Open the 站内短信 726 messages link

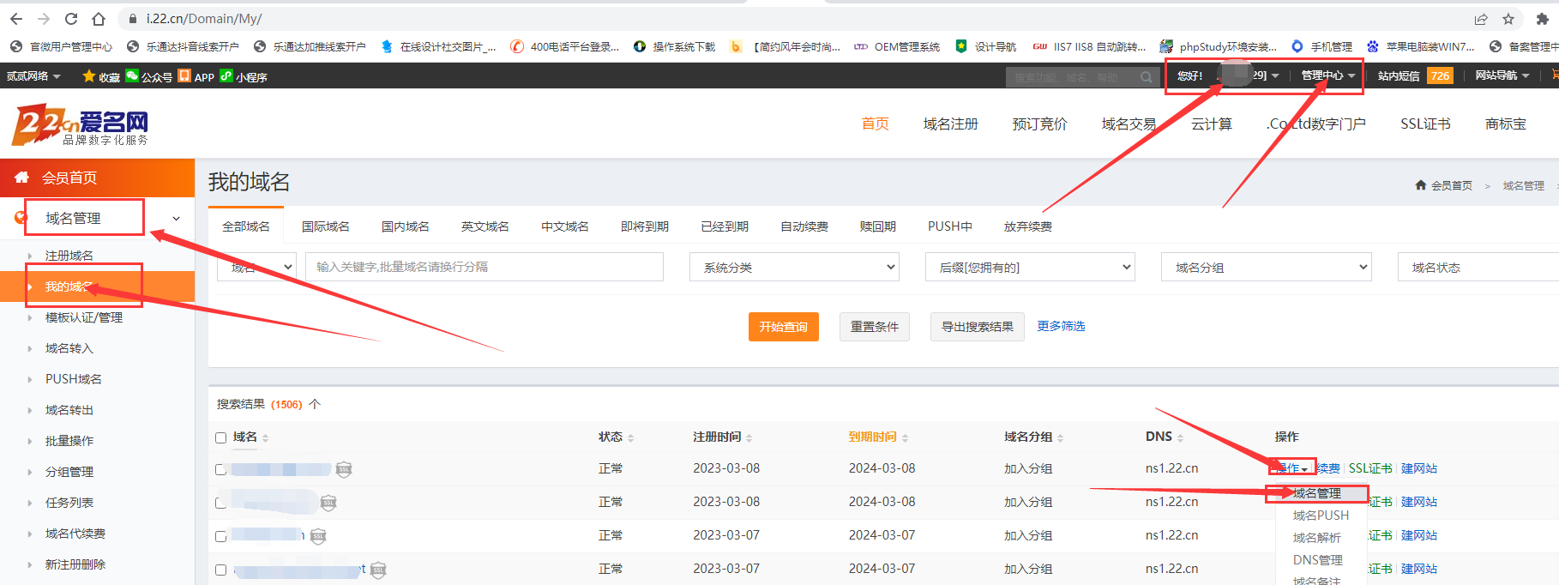click(x=1415, y=75)
